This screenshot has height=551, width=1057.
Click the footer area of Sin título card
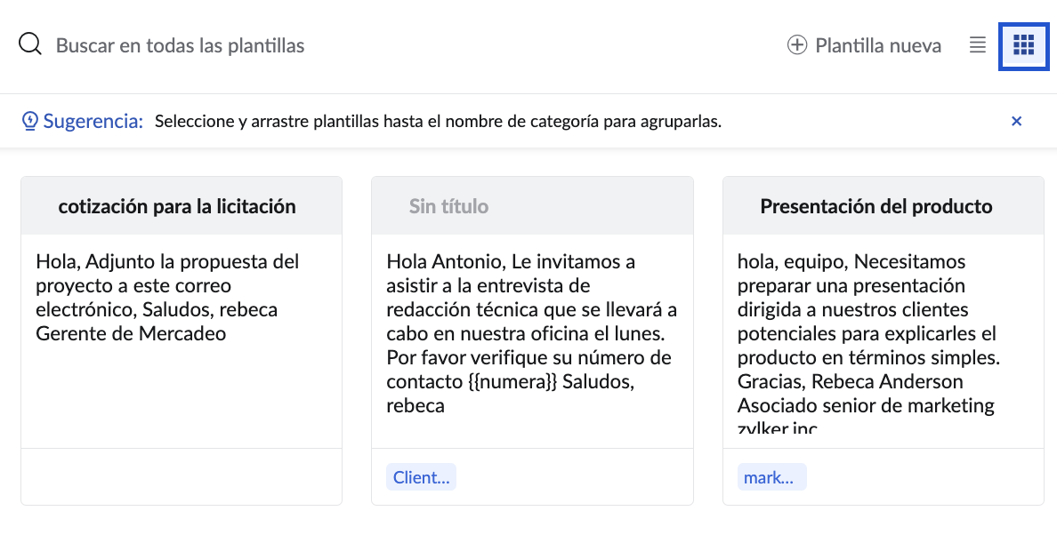tap(569, 477)
